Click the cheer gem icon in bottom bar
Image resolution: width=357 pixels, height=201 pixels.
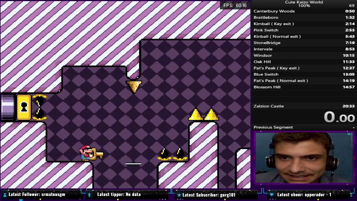pos(272,195)
